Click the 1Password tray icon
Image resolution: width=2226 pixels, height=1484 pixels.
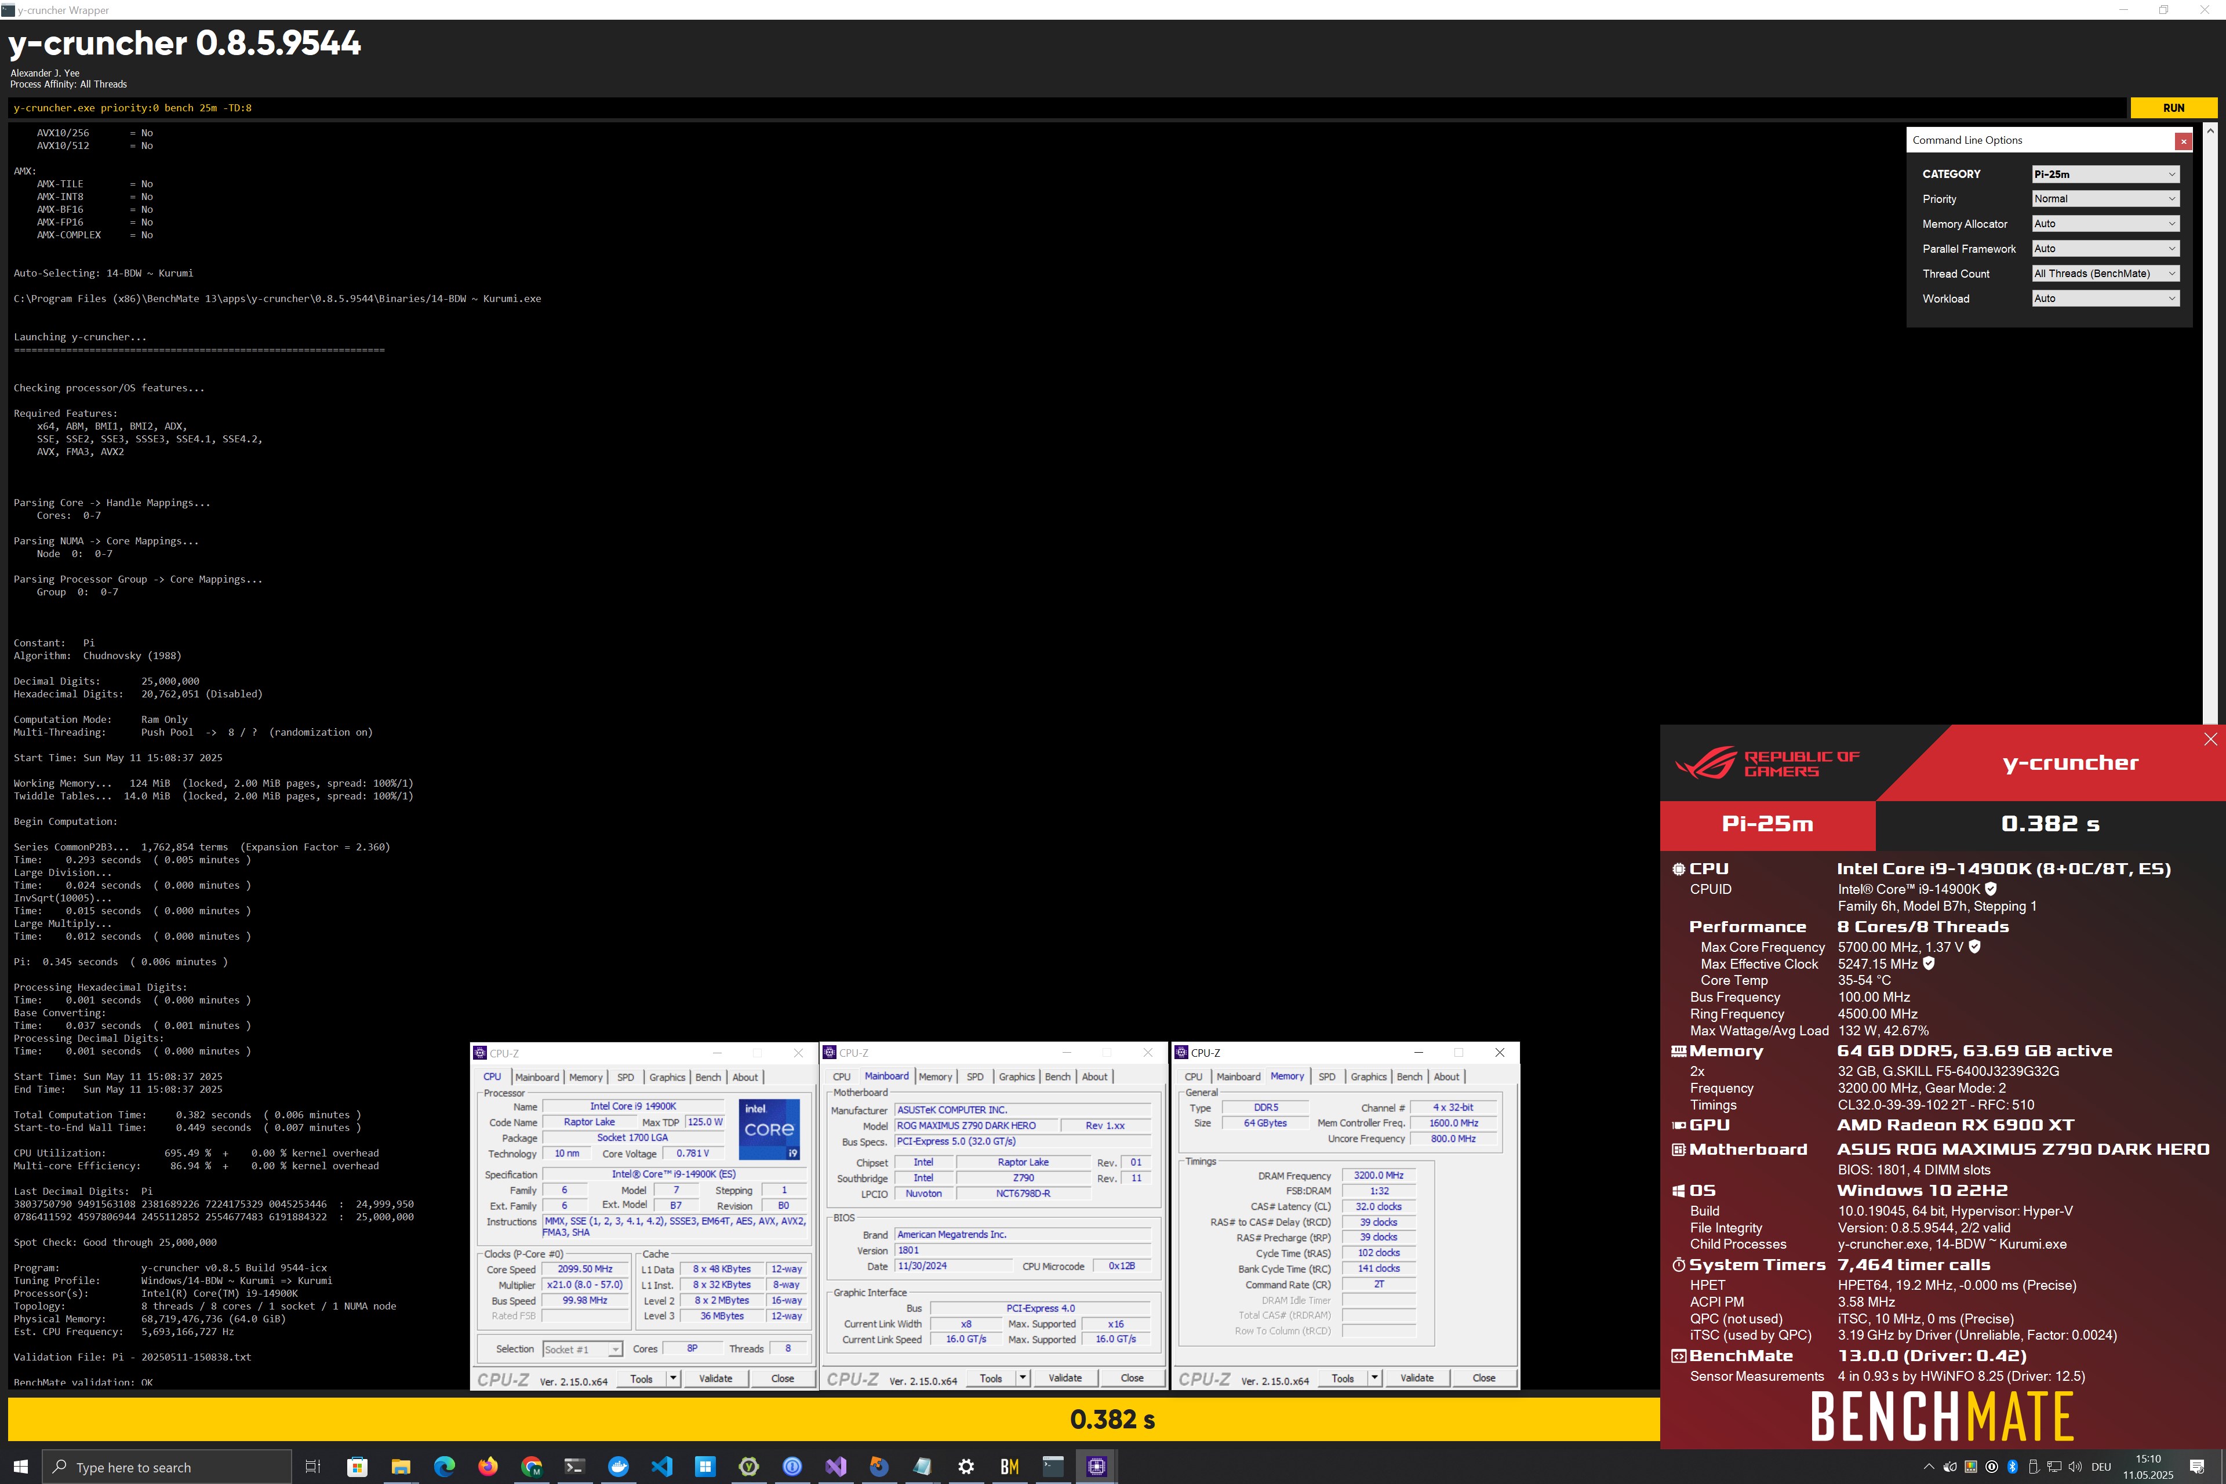tap(1991, 1467)
